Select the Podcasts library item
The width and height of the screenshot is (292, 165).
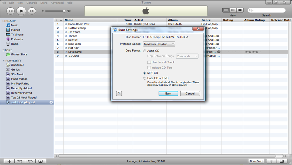(17, 39)
